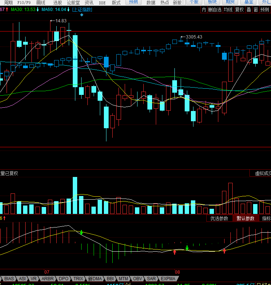Click the green down-arrow MACD sell signal near 07

pyautogui.click(x=81, y=232)
